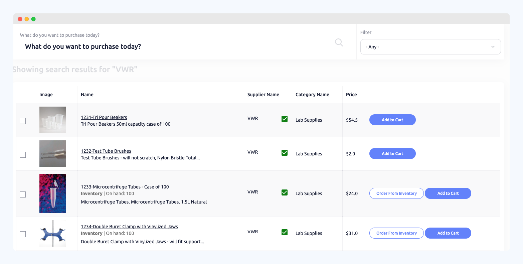
Task: Add Tri Pour Beakers to cart
Action: click(x=392, y=120)
